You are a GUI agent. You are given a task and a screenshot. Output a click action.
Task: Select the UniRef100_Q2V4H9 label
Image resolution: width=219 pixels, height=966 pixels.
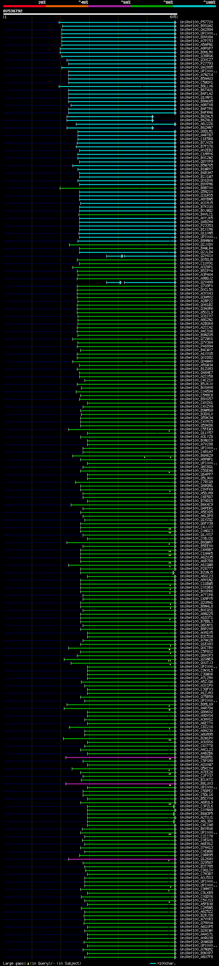(196, 282)
